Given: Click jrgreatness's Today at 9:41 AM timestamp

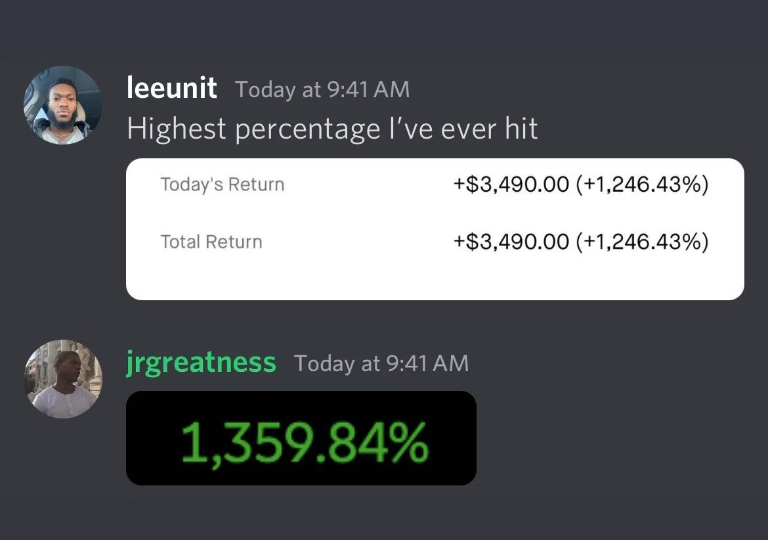Looking at the screenshot, I should coord(381,363).
